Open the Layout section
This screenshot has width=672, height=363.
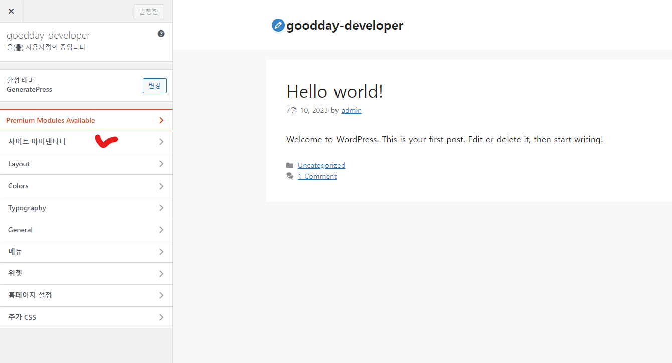tap(86, 164)
